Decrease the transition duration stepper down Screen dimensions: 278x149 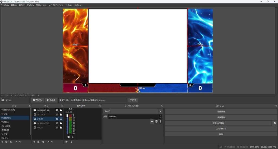(x=160, y=118)
